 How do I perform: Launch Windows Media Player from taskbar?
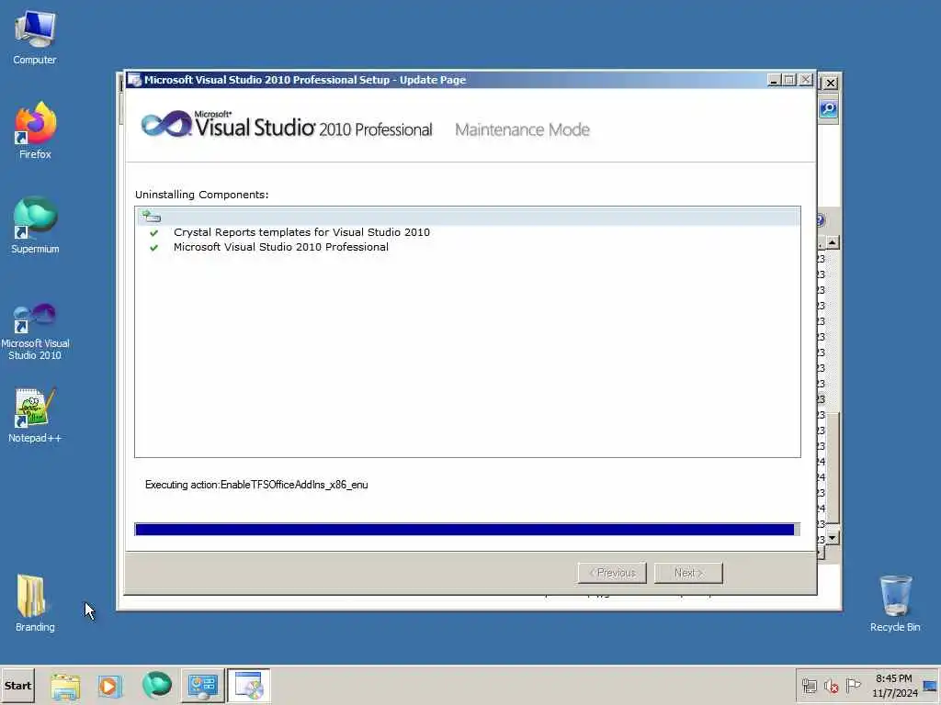click(110, 686)
